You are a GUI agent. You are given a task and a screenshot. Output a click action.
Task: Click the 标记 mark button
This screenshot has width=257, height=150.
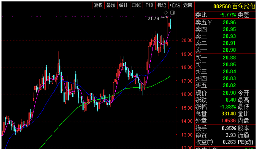click(x=162, y=5)
